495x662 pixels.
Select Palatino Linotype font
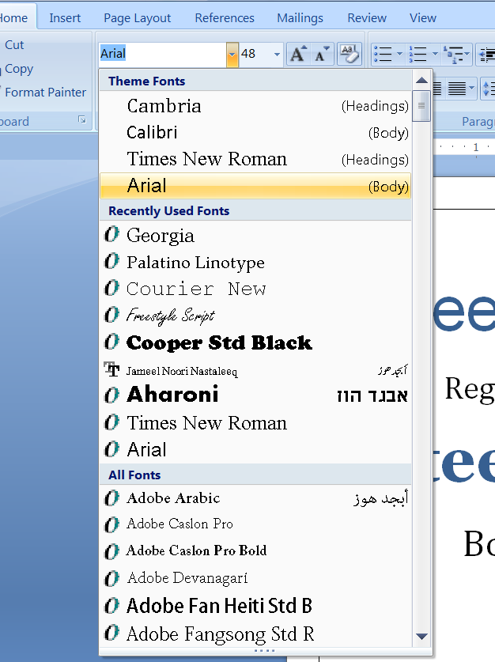point(255,262)
